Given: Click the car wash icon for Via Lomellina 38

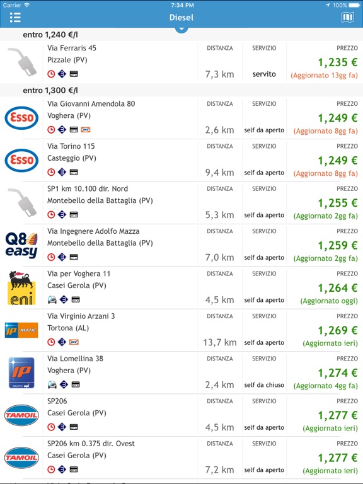Looking at the screenshot, I should [x=52, y=384].
